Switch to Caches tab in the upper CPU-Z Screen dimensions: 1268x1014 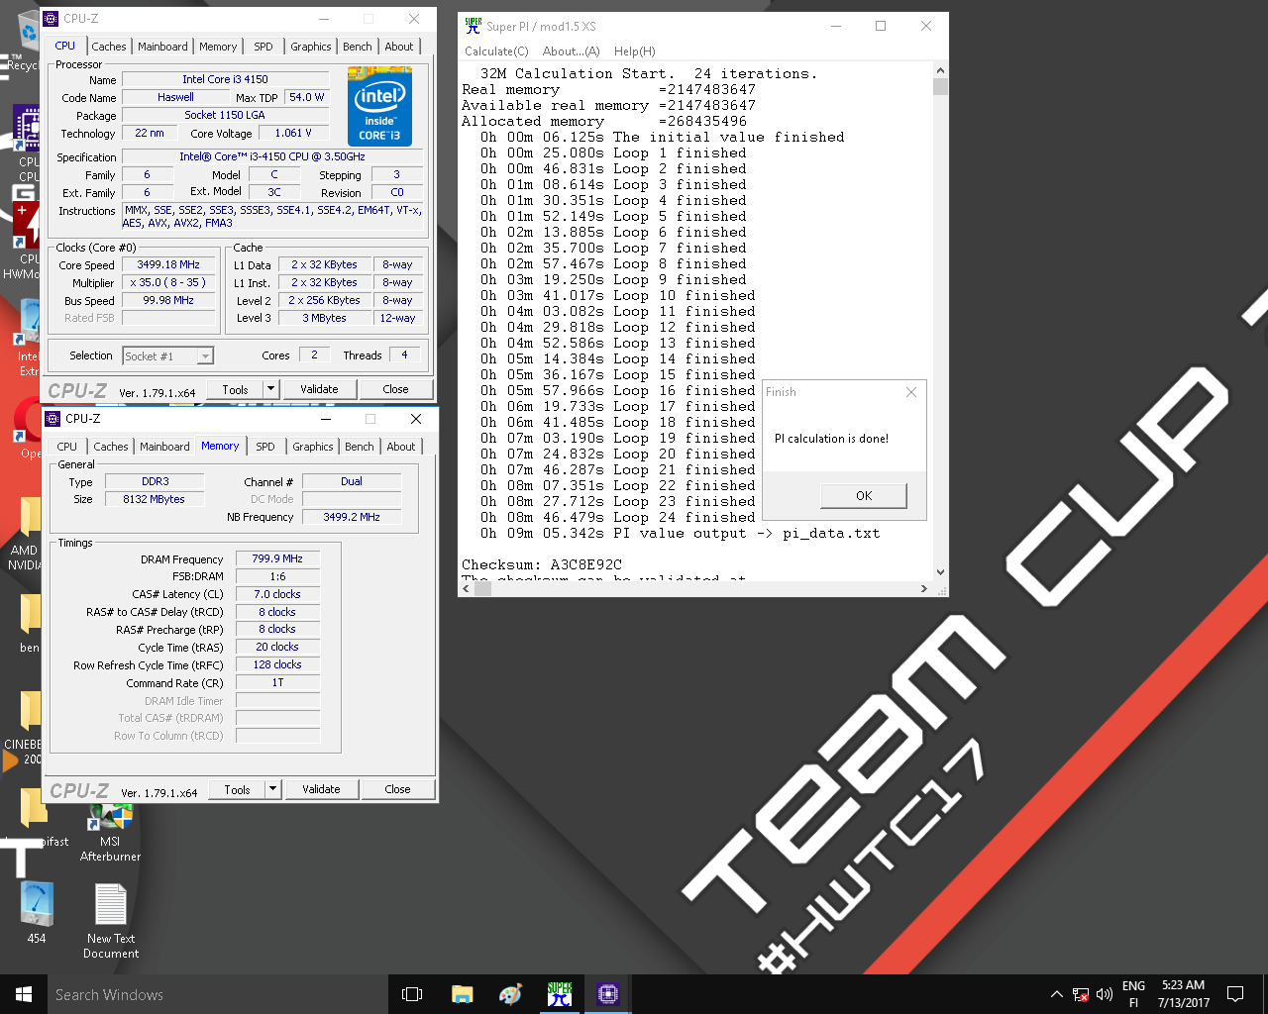click(109, 47)
